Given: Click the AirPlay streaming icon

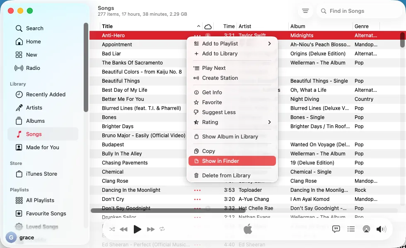Looking at the screenshot, I should point(366,229).
